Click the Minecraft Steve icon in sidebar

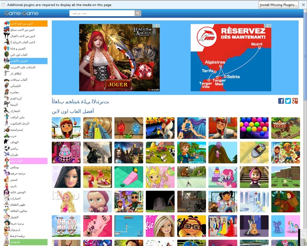[7, 117]
